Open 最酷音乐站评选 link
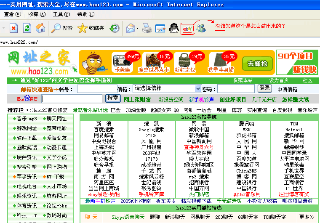Viewport: 320px width, 223px height. pyautogui.click(x=90, y=110)
